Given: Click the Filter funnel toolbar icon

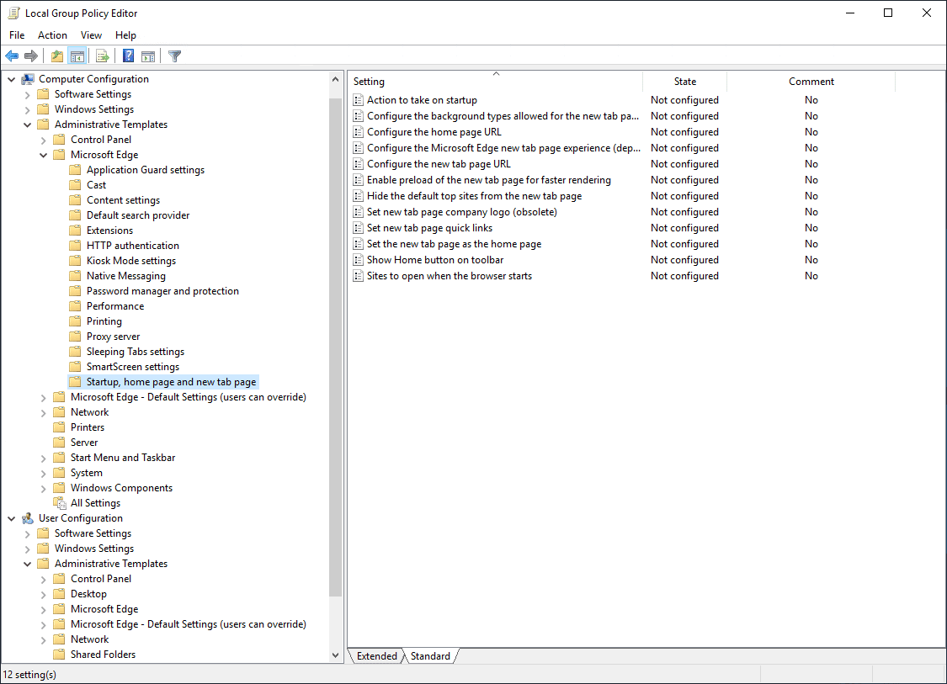Looking at the screenshot, I should click(174, 56).
